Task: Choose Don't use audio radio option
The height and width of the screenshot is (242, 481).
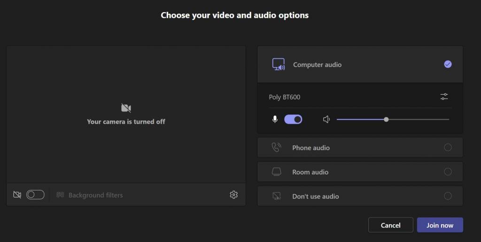Action: [x=448, y=197]
